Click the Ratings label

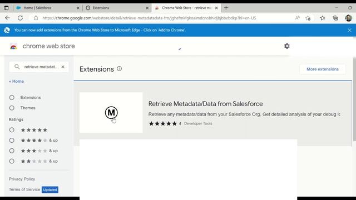tap(16, 119)
